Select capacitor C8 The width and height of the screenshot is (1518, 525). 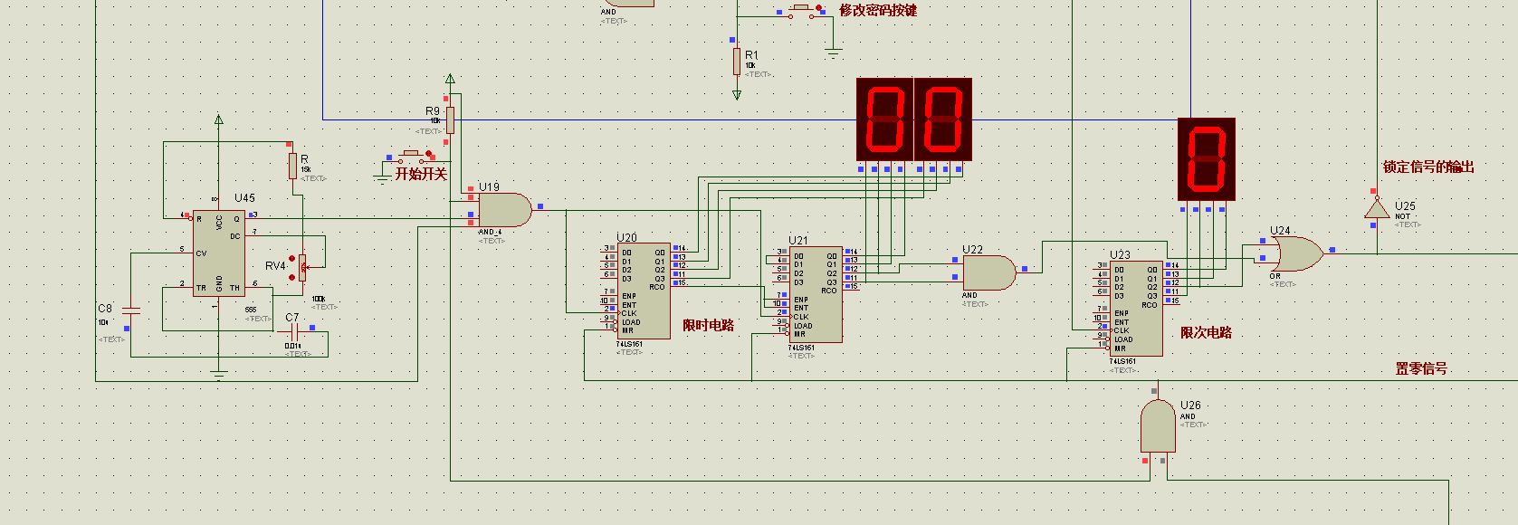(131, 310)
